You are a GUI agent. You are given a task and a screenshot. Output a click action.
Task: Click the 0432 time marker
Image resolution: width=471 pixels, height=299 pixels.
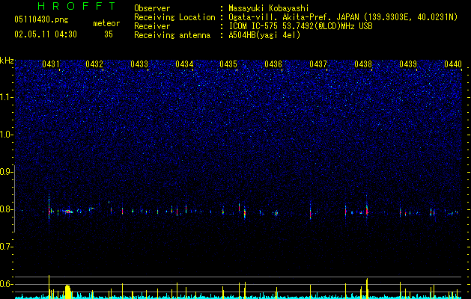coord(94,64)
